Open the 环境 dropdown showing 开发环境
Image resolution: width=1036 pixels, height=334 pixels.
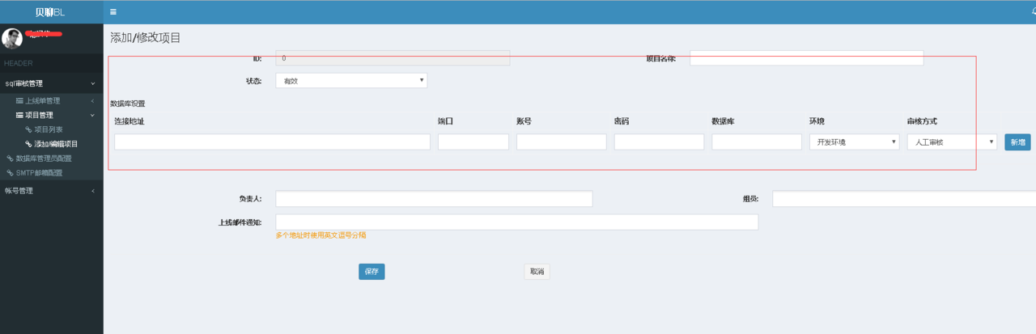(x=855, y=142)
